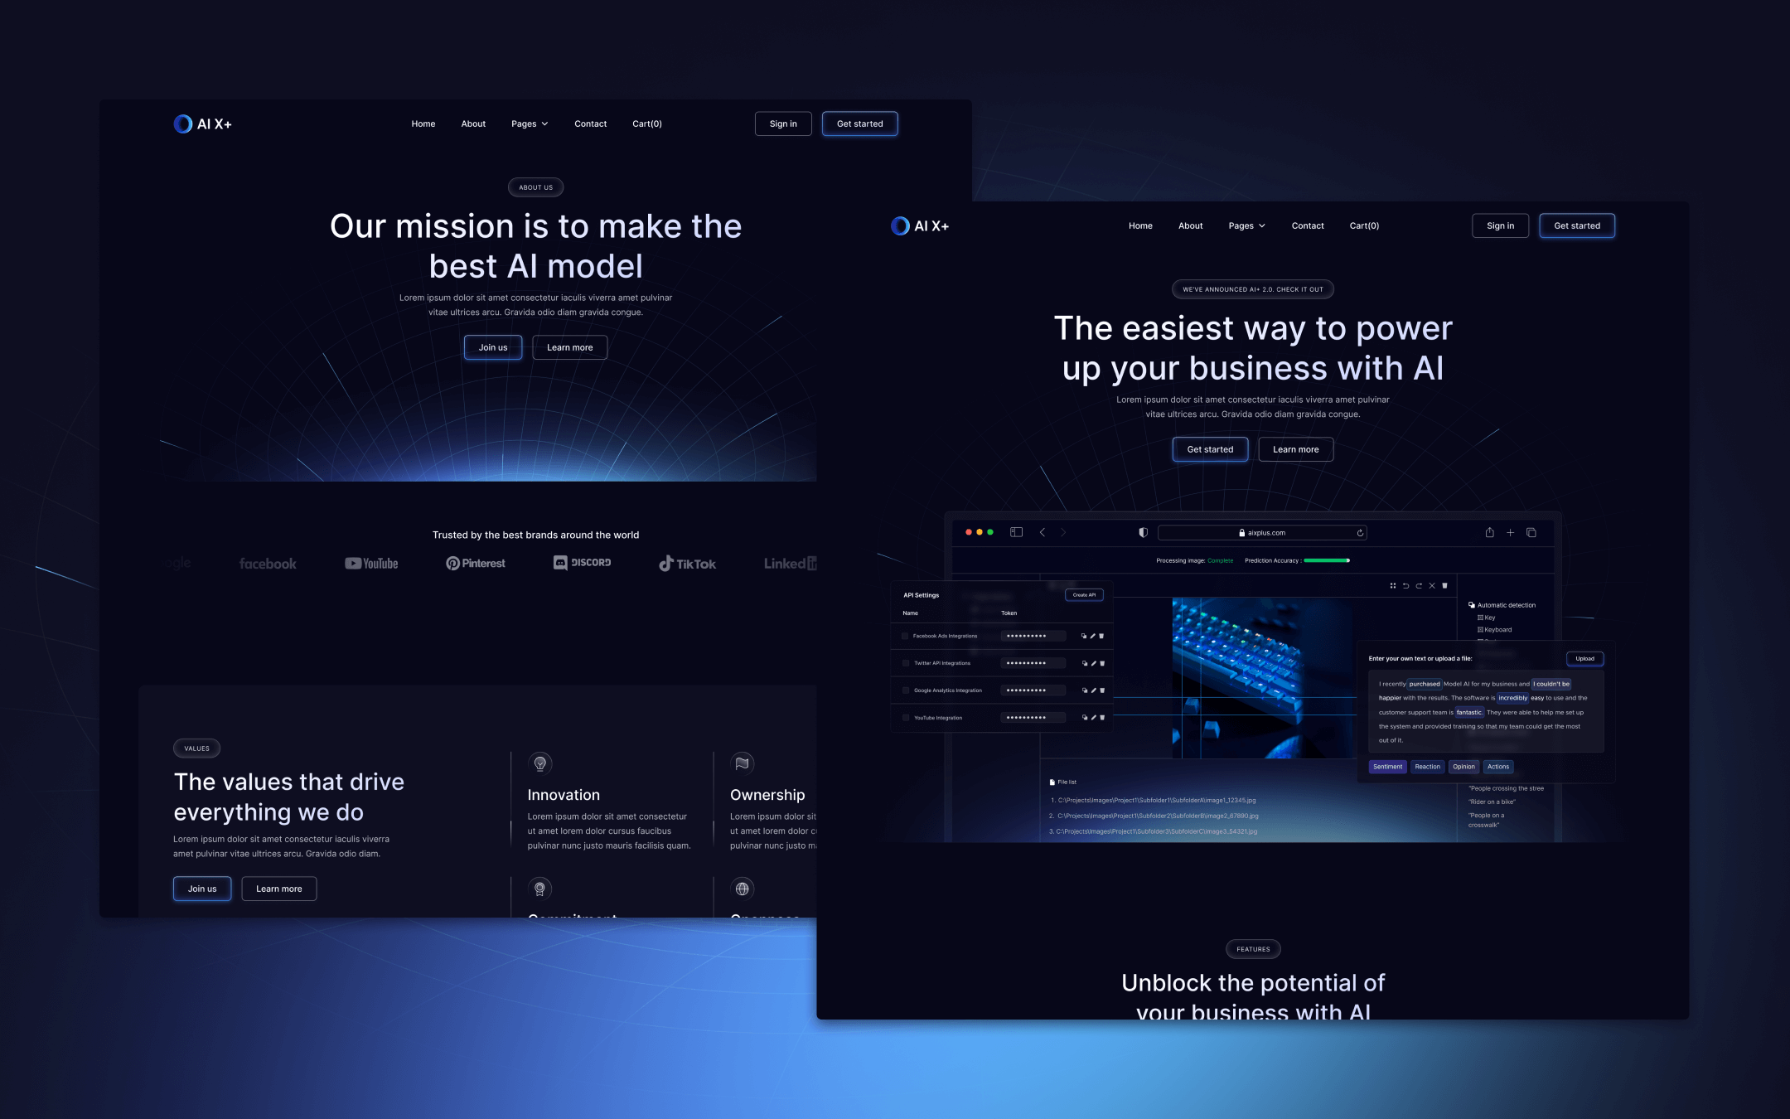Select the Contact menu item right navbar
The image size is (1790, 1119).
coord(1308,225)
